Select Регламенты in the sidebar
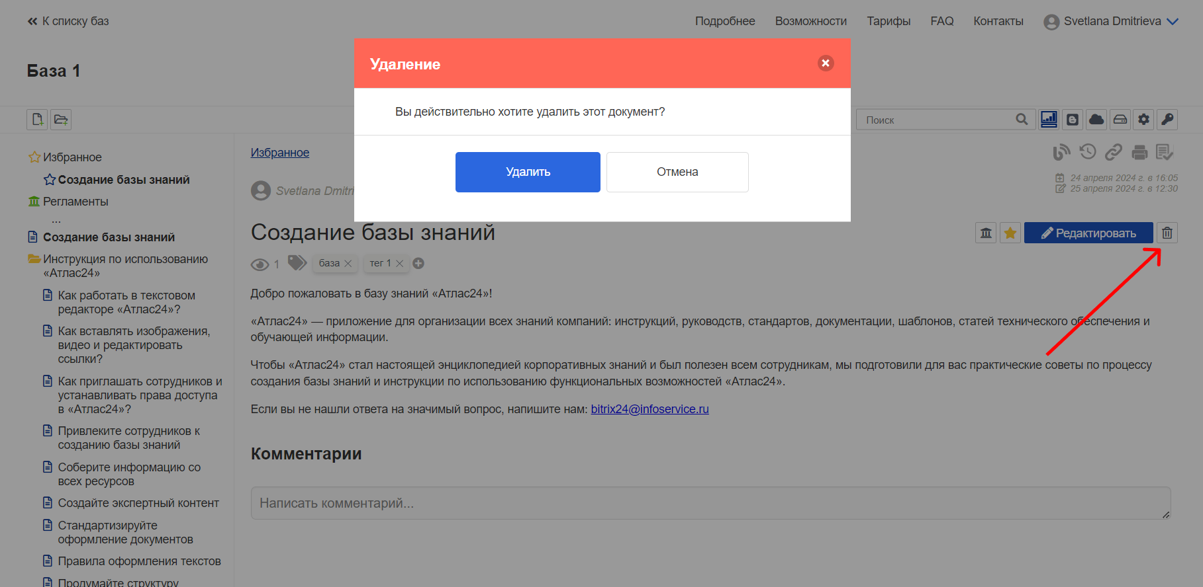The width and height of the screenshot is (1203, 587). (75, 202)
